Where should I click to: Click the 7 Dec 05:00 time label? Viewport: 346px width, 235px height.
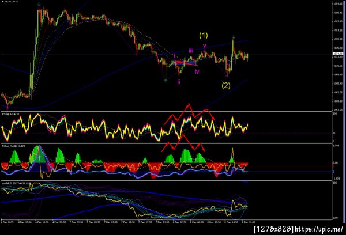[93, 222]
